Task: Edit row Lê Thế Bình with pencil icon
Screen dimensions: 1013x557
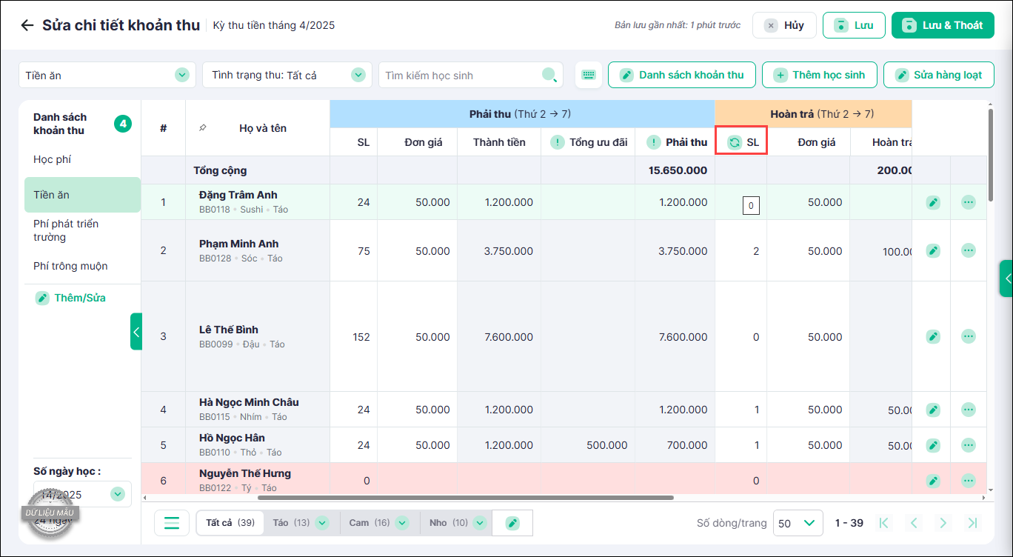Action: pos(933,337)
